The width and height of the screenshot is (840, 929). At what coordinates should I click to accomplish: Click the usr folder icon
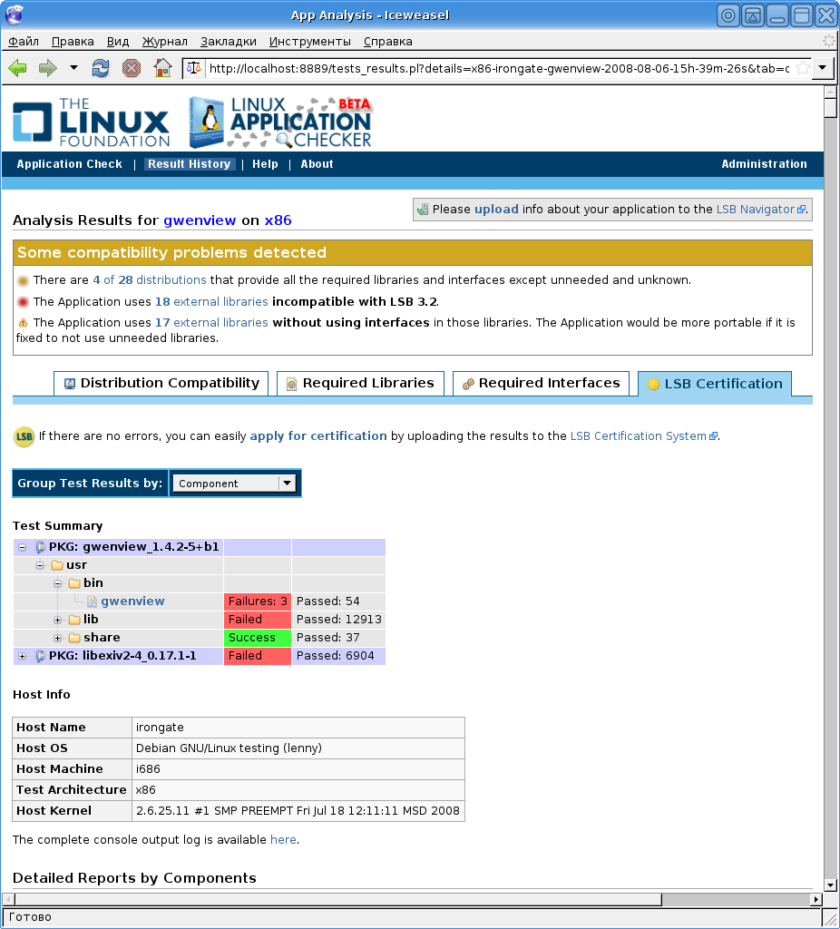pos(57,565)
